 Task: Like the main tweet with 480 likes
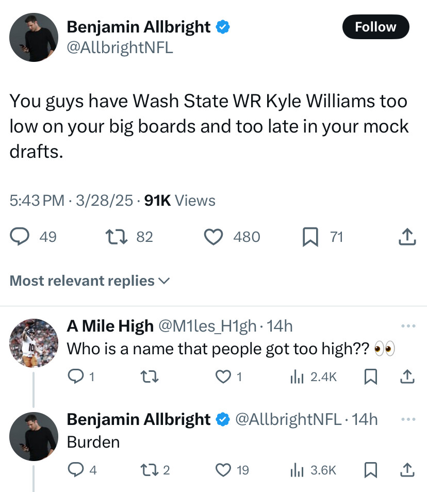[212, 237]
